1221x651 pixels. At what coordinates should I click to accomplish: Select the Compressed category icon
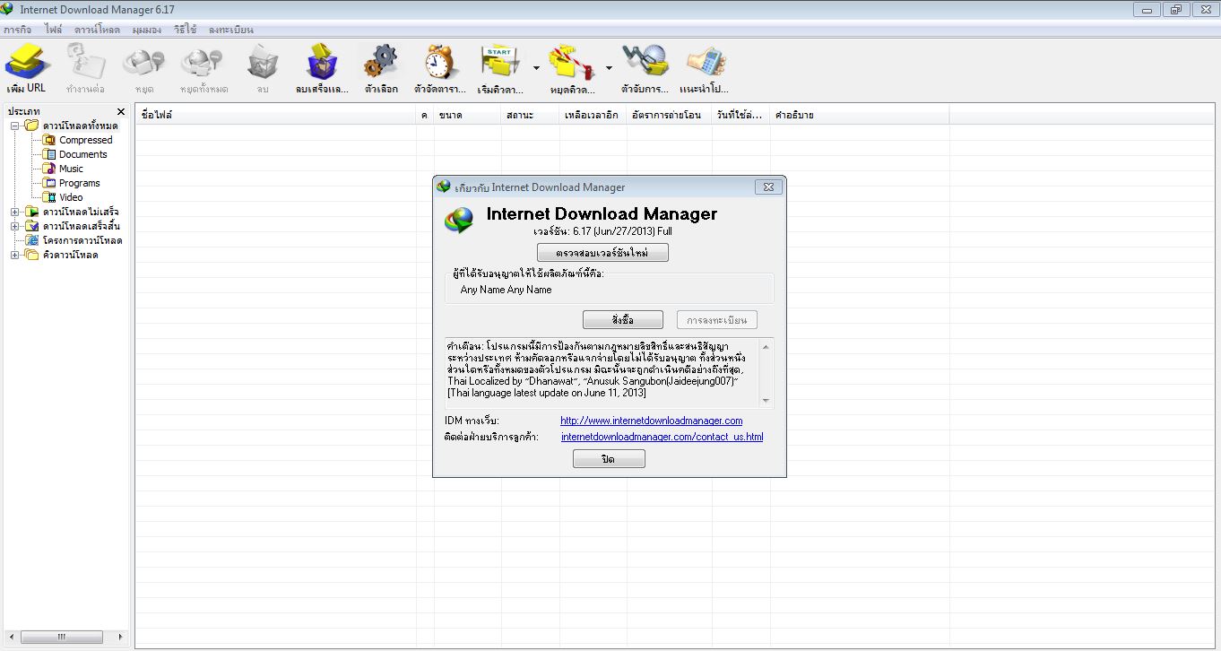click(x=50, y=140)
